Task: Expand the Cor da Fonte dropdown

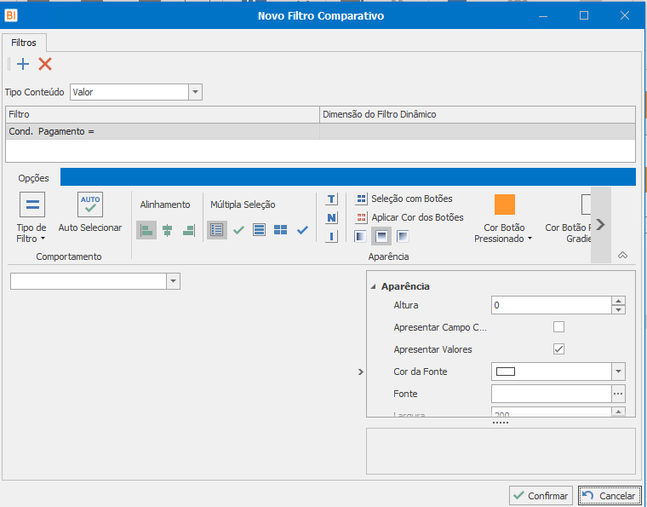Action: tap(618, 372)
